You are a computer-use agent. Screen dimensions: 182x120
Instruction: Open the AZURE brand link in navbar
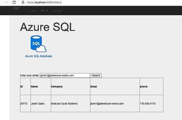click(16, 8)
